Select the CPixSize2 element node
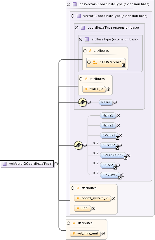 coord(110,175)
